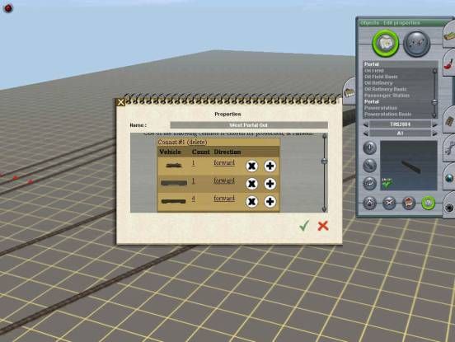
Task: Click the Add object plus button
Action: (x=369, y=148)
